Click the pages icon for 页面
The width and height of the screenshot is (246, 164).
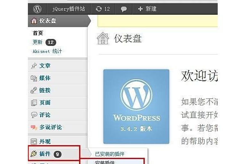(x=34, y=103)
